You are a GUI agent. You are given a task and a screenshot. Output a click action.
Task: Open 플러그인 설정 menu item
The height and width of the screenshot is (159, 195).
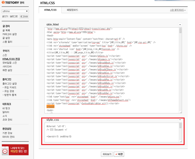tap(10, 83)
